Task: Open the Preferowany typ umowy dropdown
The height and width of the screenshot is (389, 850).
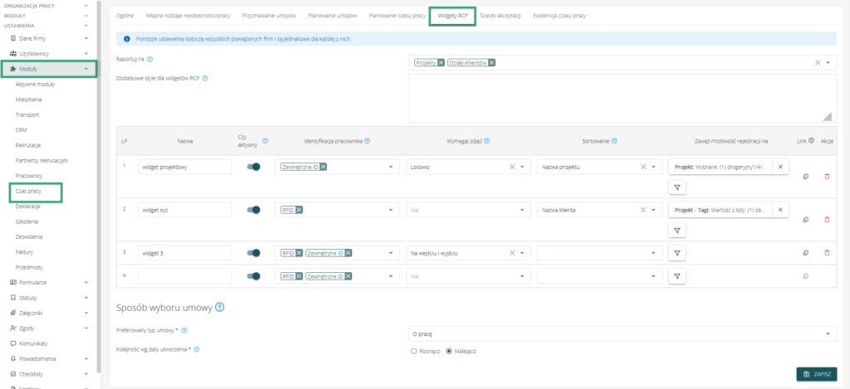Action: pyautogui.click(x=623, y=333)
